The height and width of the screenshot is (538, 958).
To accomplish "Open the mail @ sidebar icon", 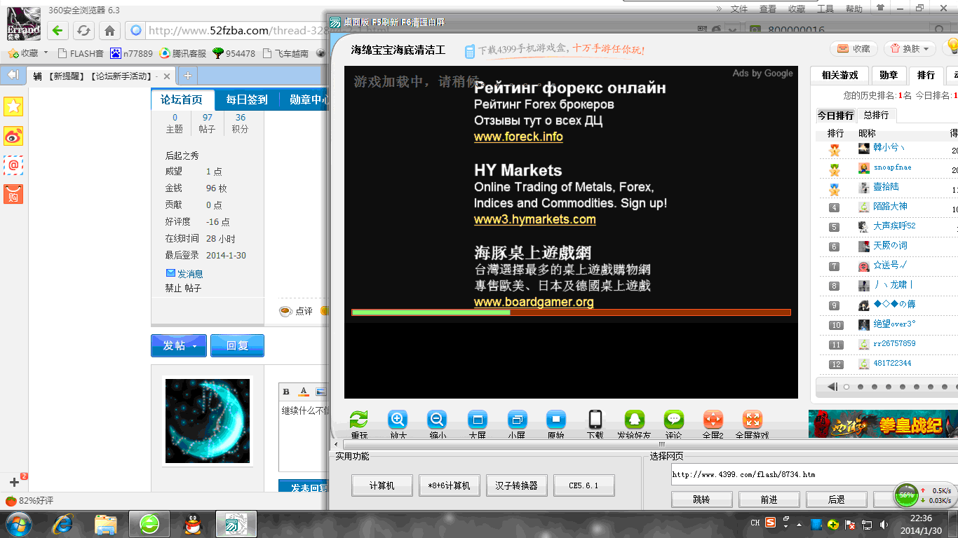I will (x=13, y=165).
